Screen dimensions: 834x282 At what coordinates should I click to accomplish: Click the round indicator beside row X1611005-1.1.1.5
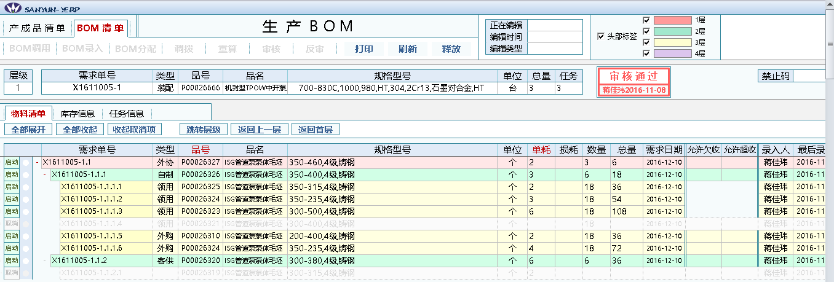[x=26, y=236]
